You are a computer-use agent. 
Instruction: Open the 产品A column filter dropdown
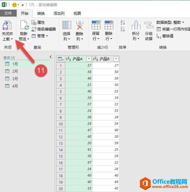(89, 59)
